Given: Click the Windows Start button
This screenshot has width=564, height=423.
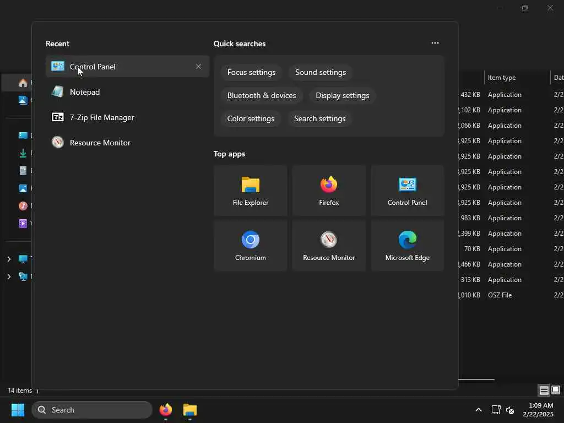Looking at the screenshot, I should [18, 410].
